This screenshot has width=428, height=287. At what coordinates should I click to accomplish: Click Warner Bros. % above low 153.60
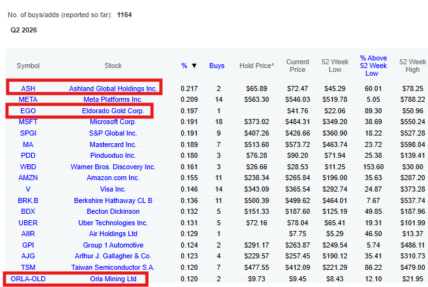coord(373,167)
